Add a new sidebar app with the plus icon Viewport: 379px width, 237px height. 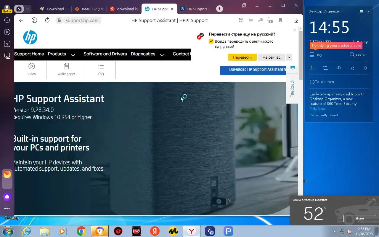[x=7, y=184]
